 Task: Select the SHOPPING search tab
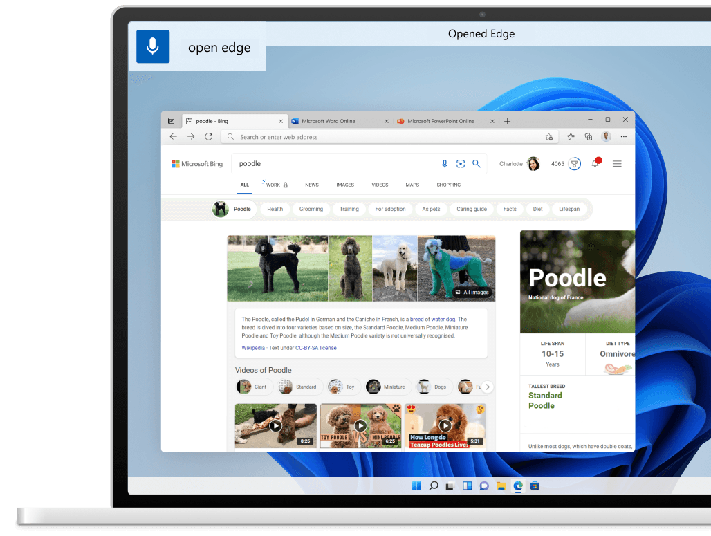pos(448,185)
